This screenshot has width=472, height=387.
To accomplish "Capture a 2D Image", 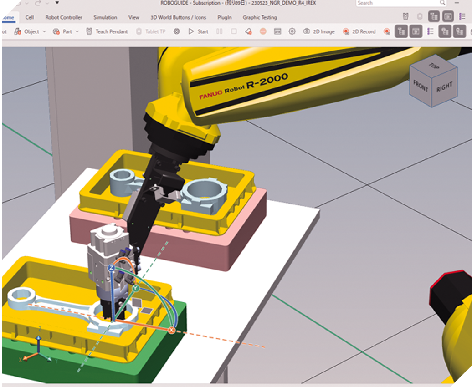I will (x=319, y=31).
